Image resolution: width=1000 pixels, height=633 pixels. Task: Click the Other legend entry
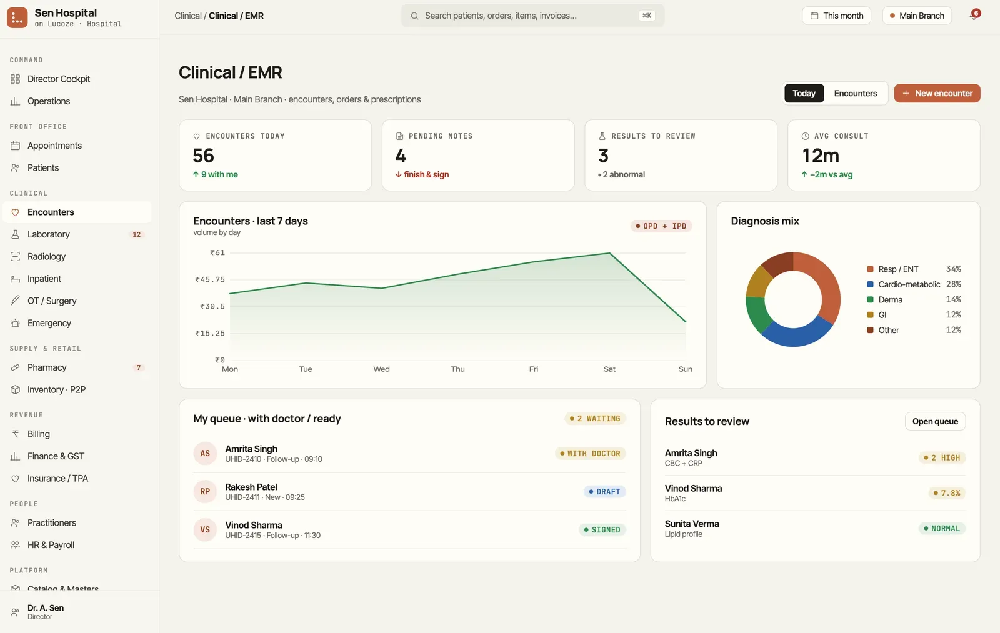pos(914,331)
